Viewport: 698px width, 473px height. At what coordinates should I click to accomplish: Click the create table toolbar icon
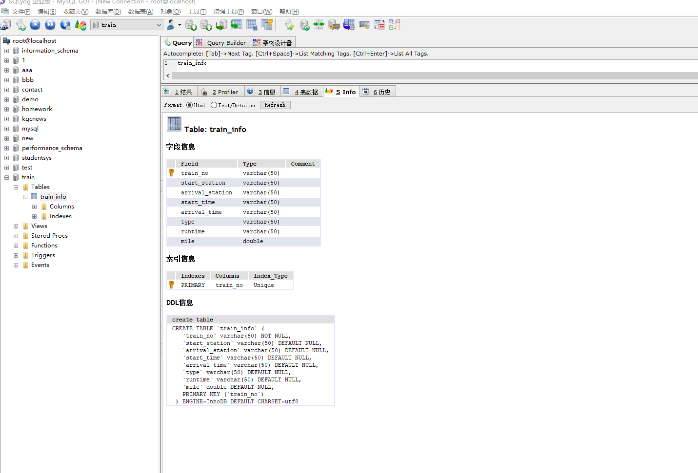pos(237,25)
